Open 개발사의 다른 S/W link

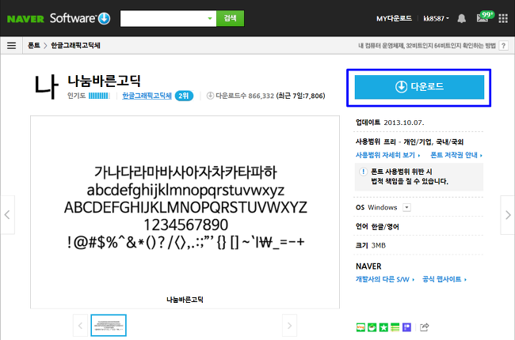pos(384,279)
